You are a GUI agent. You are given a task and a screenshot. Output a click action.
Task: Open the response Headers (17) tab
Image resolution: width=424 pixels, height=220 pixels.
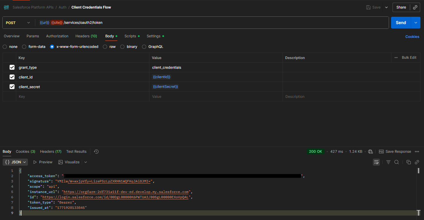51,152
